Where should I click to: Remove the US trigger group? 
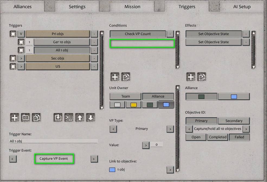(x=94, y=67)
